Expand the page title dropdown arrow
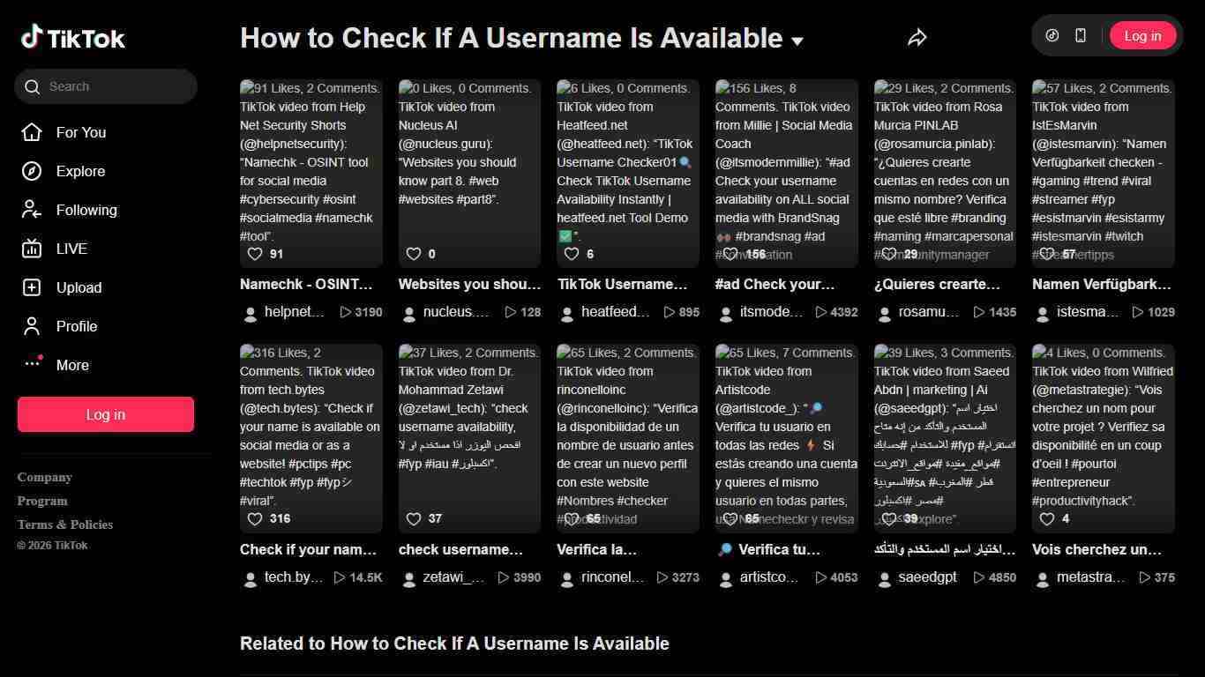This screenshot has height=677, width=1205. [798, 41]
